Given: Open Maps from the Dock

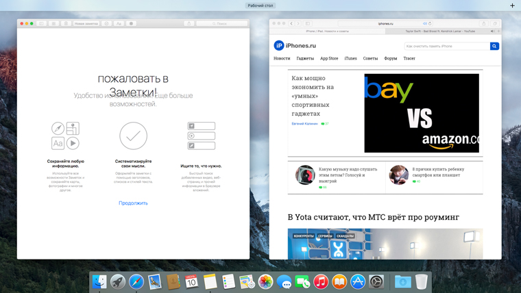Looking at the screenshot, I should pyautogui.click(x=247, y=282).
